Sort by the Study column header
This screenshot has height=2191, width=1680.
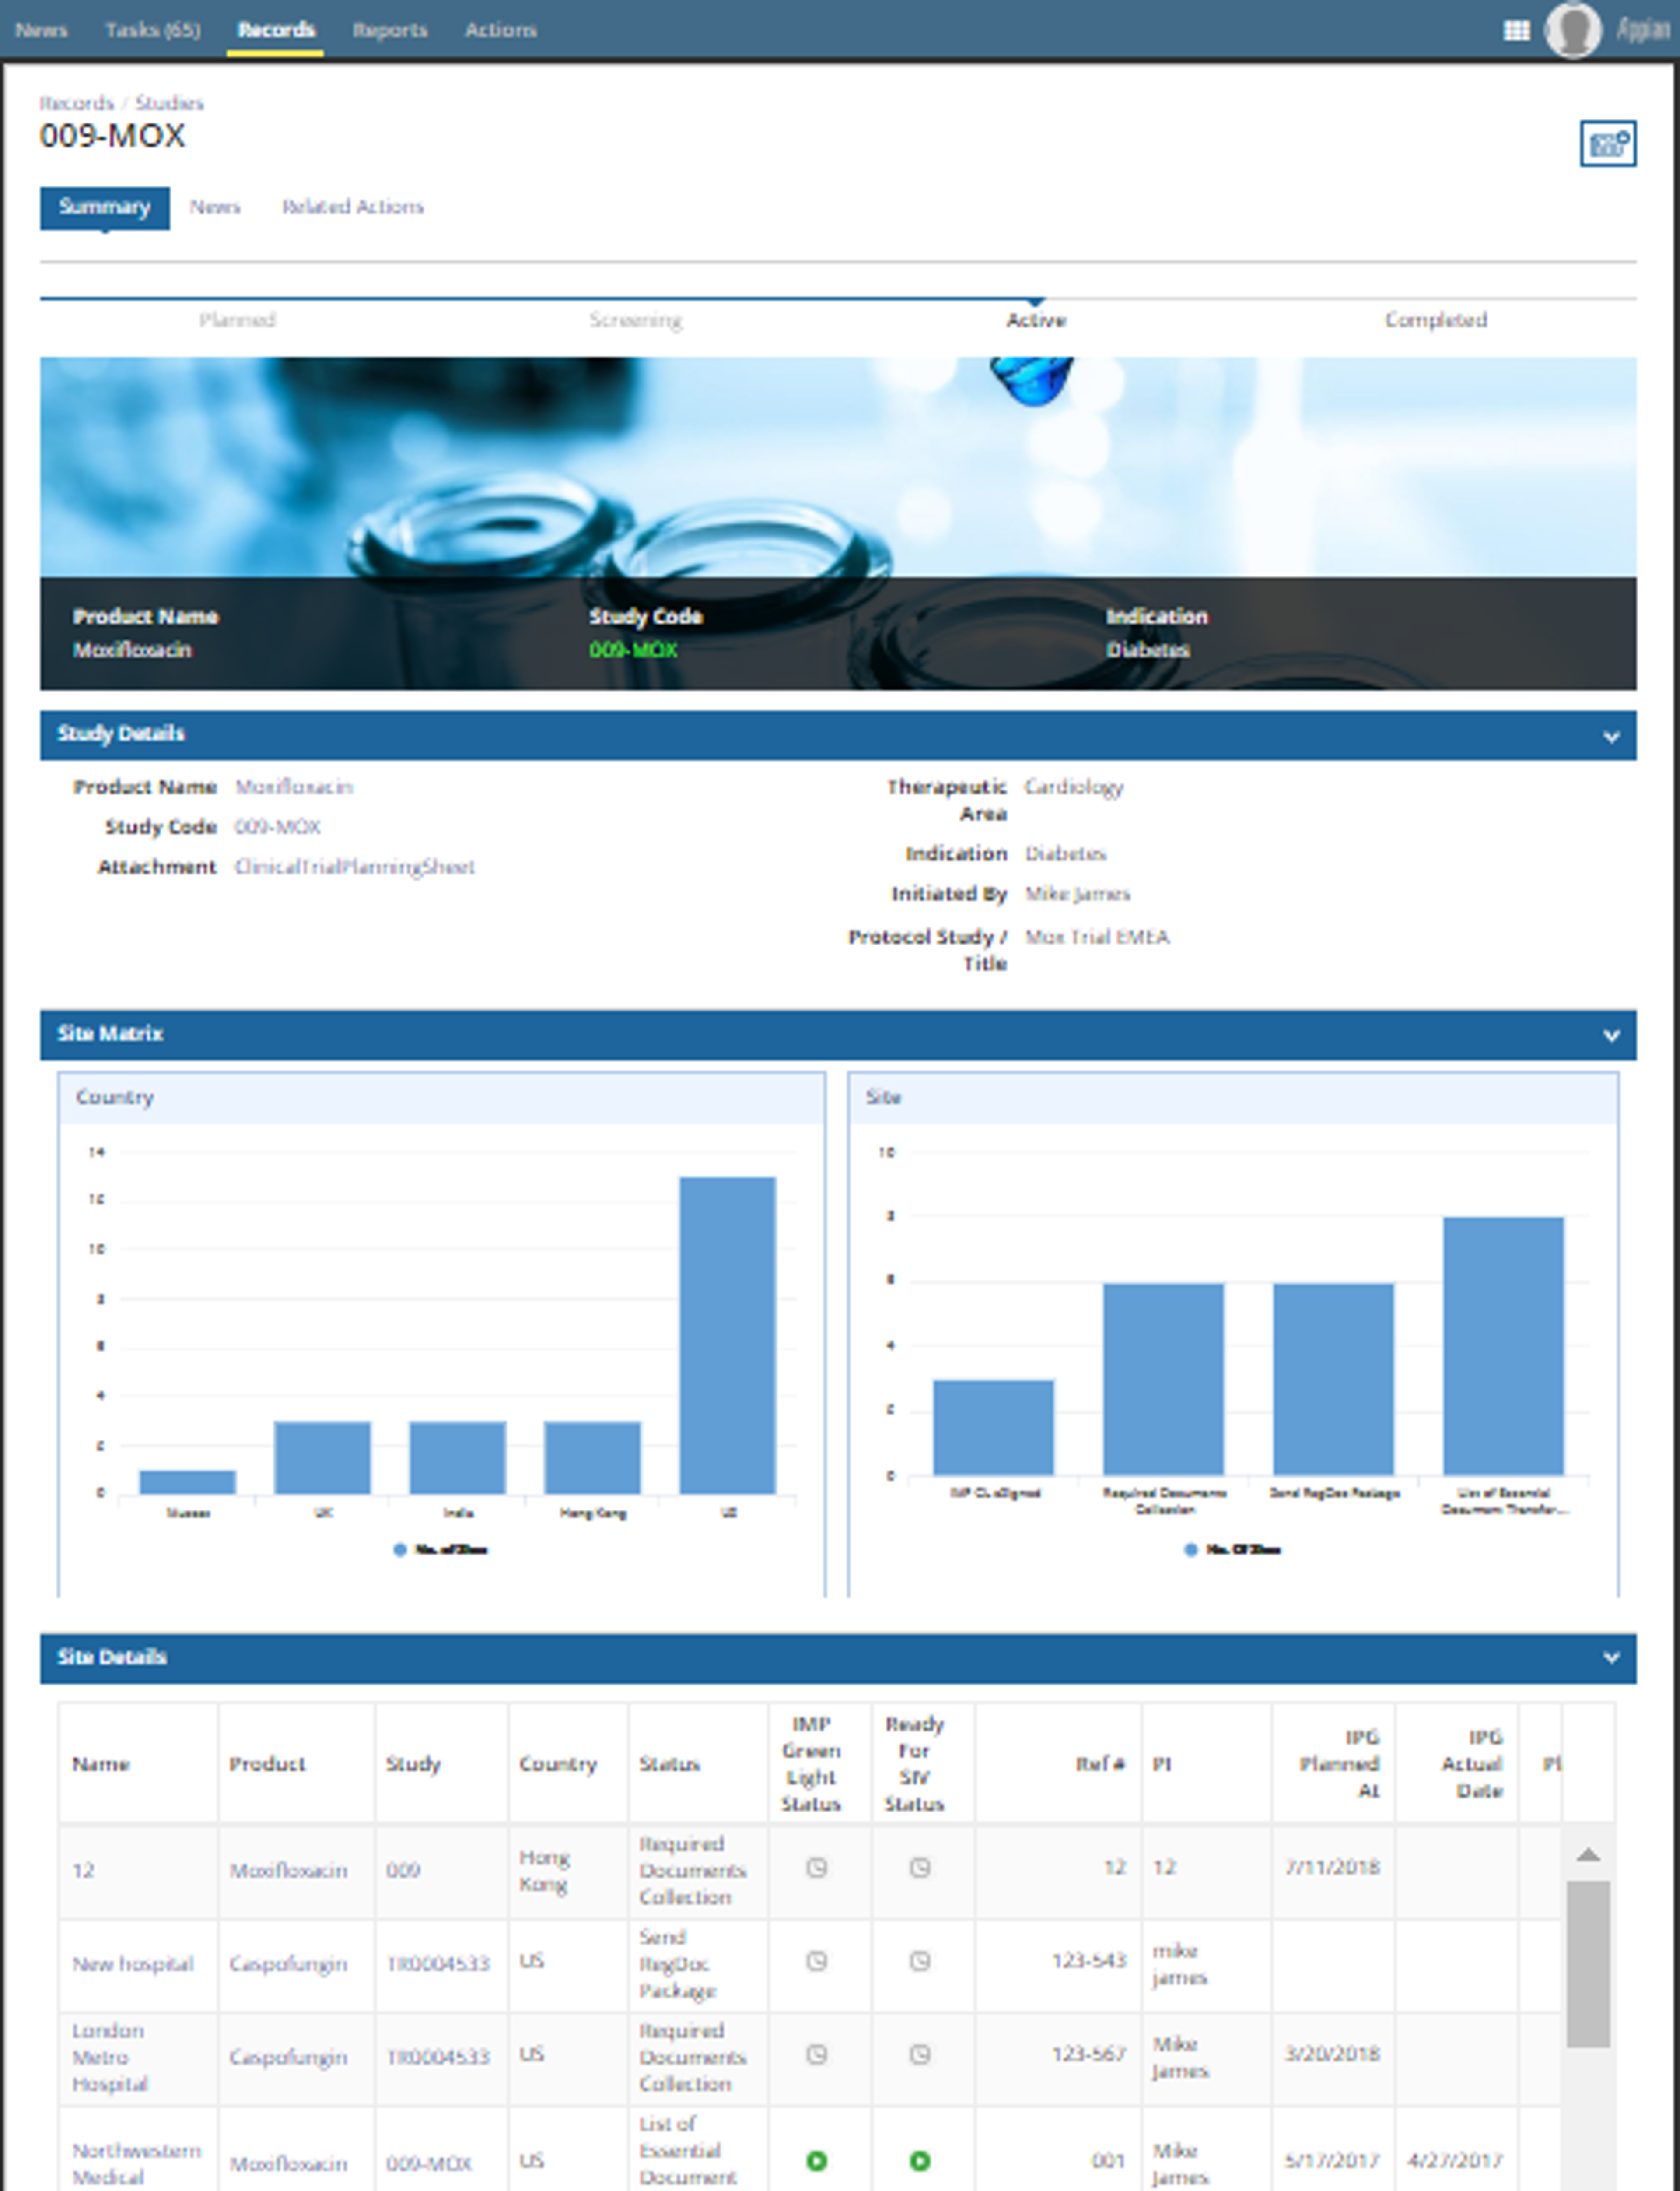pyautogui.click(x=413, y=1764)
